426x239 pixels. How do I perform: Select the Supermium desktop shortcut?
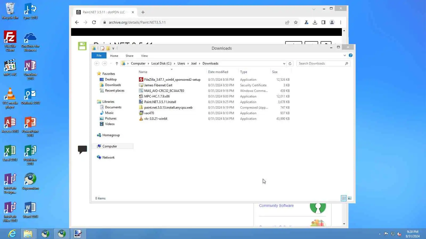[30, 181]
